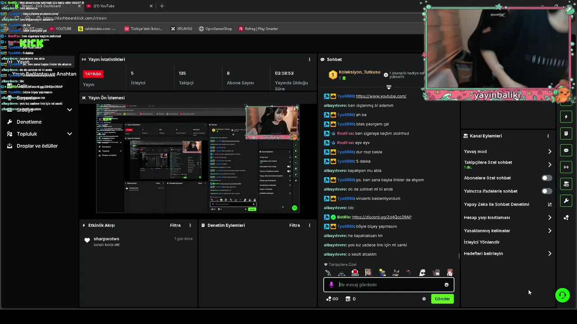Open Filtre in Denetim Eylemleri panel
577x324 pixels.
click(x=294, y=225)
